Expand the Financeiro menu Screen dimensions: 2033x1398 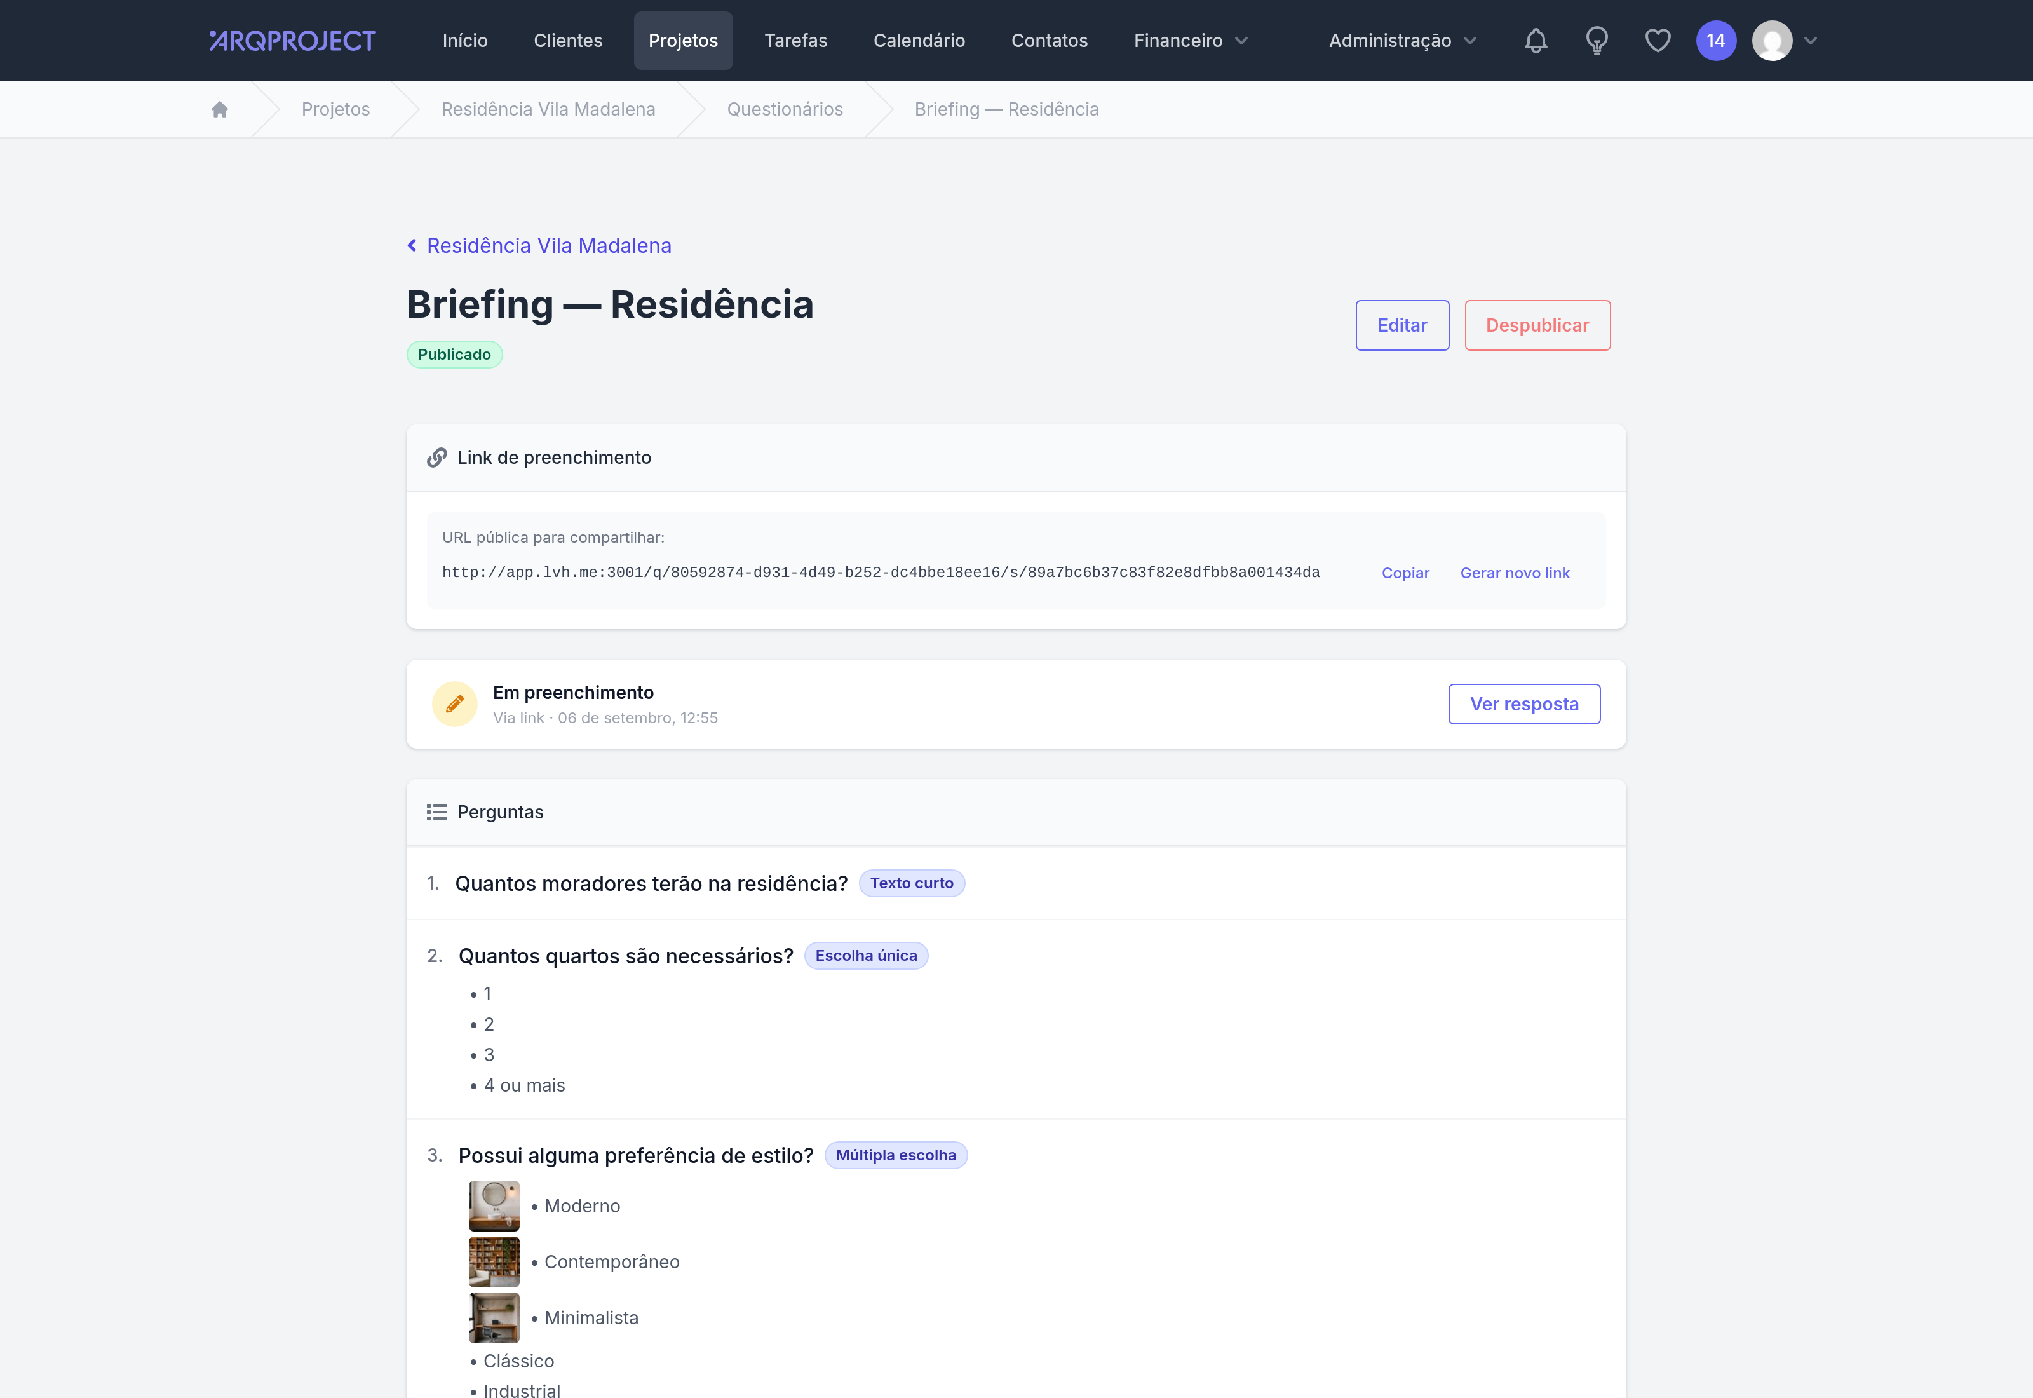(1191, 40)
